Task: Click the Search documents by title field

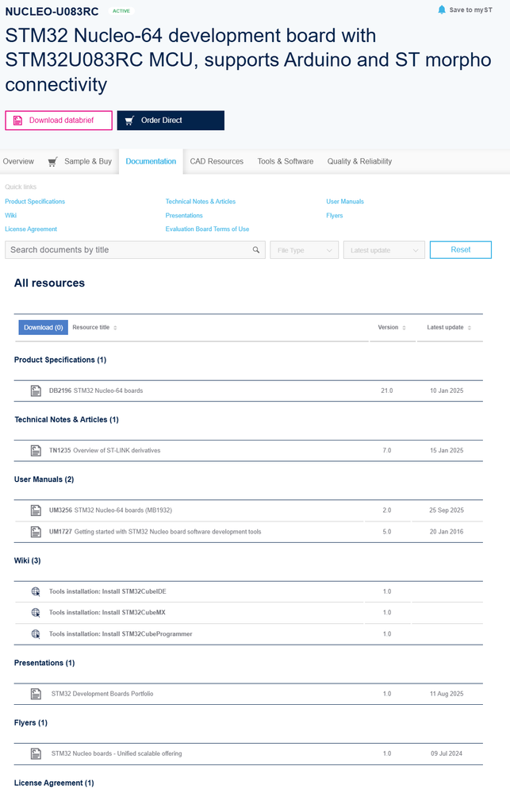Action: point(135,250)
